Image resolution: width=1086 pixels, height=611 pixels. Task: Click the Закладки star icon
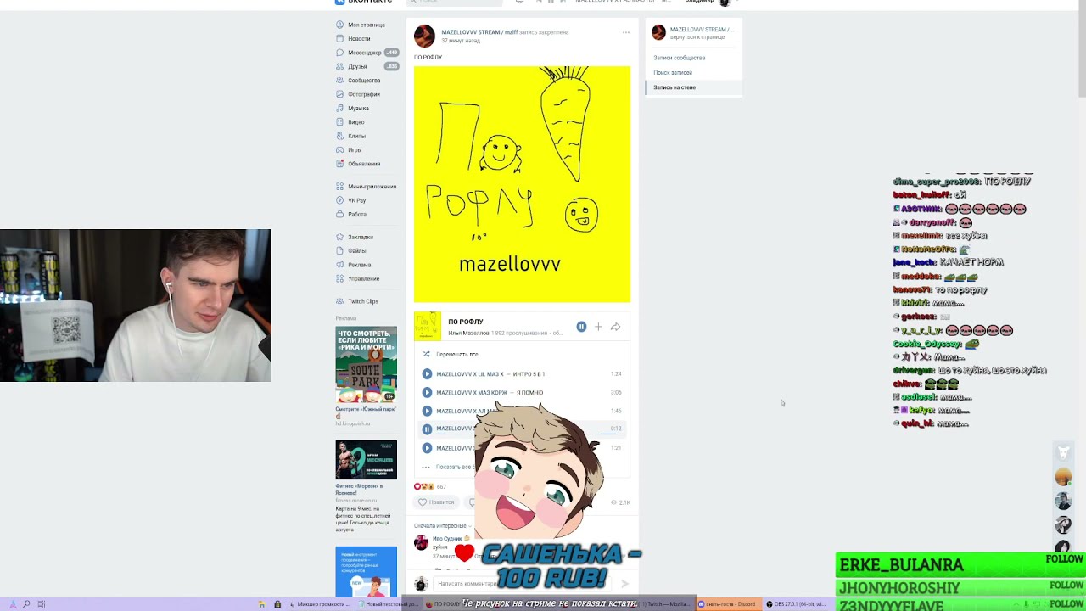click(340, 237)
